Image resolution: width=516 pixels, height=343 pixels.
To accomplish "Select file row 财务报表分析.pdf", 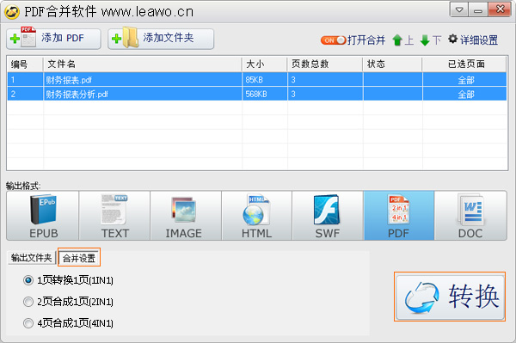I will [x=256, y=94].
